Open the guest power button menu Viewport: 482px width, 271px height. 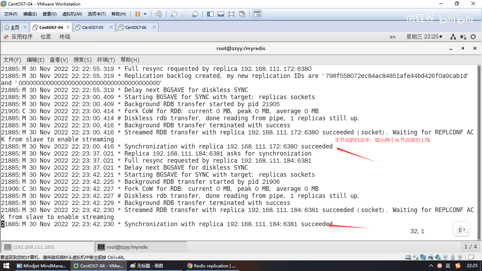(473, 37)
